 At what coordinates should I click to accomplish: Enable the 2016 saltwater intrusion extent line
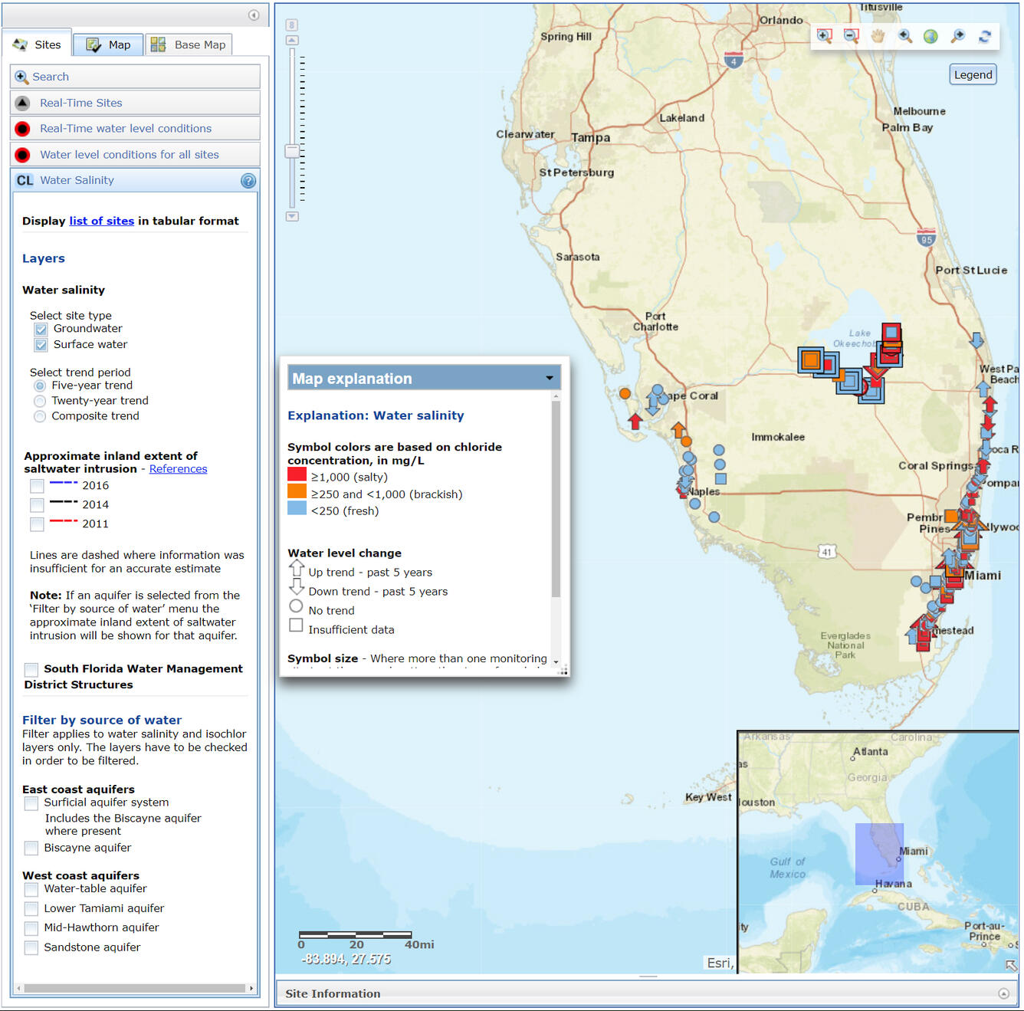point(36,485)
